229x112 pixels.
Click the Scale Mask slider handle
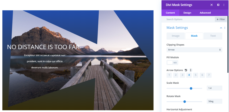point(191,88)
